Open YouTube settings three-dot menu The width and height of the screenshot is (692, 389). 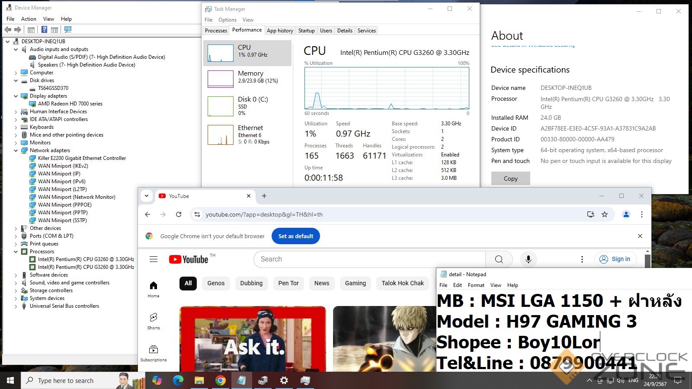tap(582, 259)
